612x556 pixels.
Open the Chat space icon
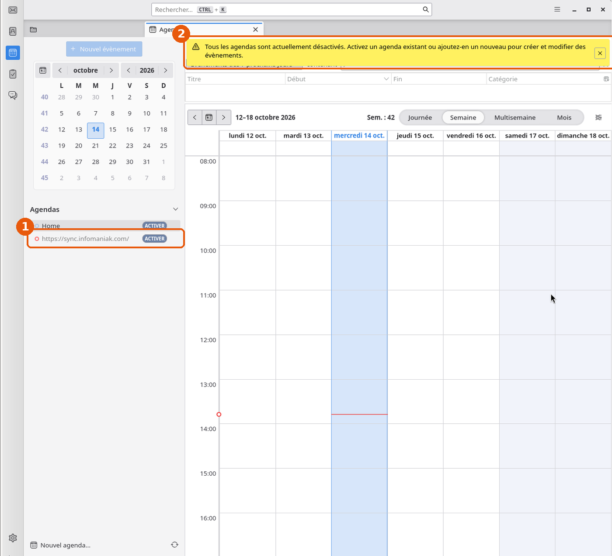(x=13, y=95)
